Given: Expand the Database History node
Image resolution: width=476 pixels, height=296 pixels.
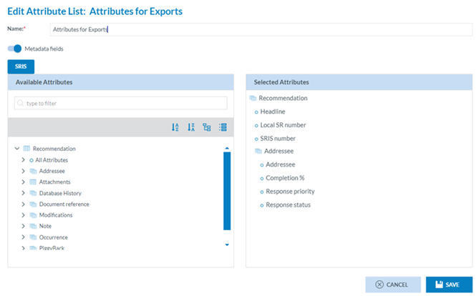Looking at the screenshot, I should 24,193.
